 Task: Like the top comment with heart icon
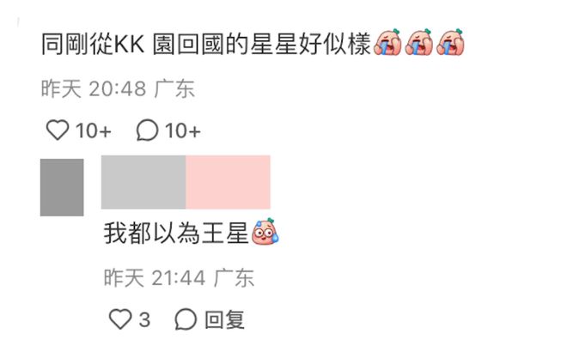(58, 130)
